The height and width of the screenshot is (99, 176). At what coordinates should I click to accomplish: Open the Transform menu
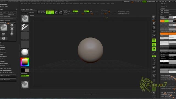click(103, 4)
